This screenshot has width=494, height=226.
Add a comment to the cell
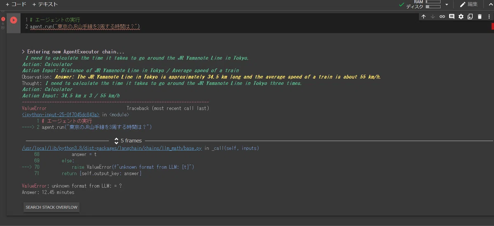pyautogui.click(x=452, y=16)
